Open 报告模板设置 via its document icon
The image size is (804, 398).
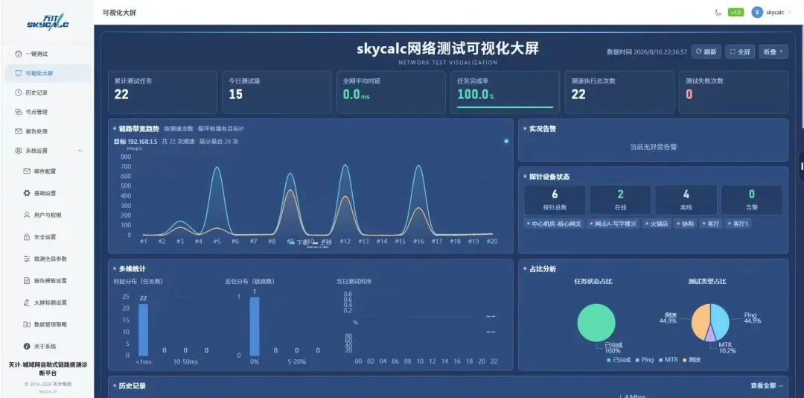(x=27, y=280)
